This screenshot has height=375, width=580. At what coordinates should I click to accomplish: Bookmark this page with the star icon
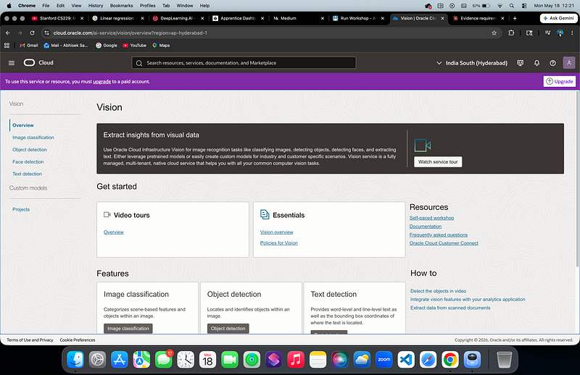(494, 33)
